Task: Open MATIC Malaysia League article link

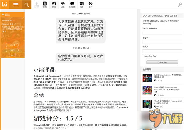Action: (168, 76)
